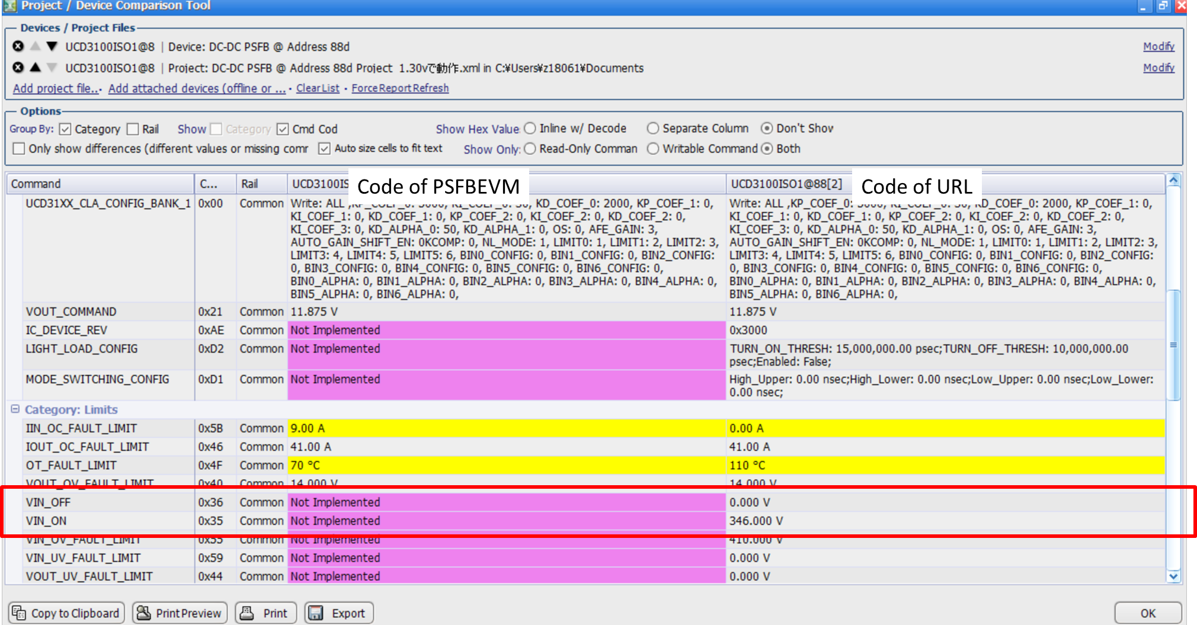The width and height of the screenshot is (1197, 625).
Task: Remove the second entry (Project: DC-DC PSFB)
Action: point(18,68)
